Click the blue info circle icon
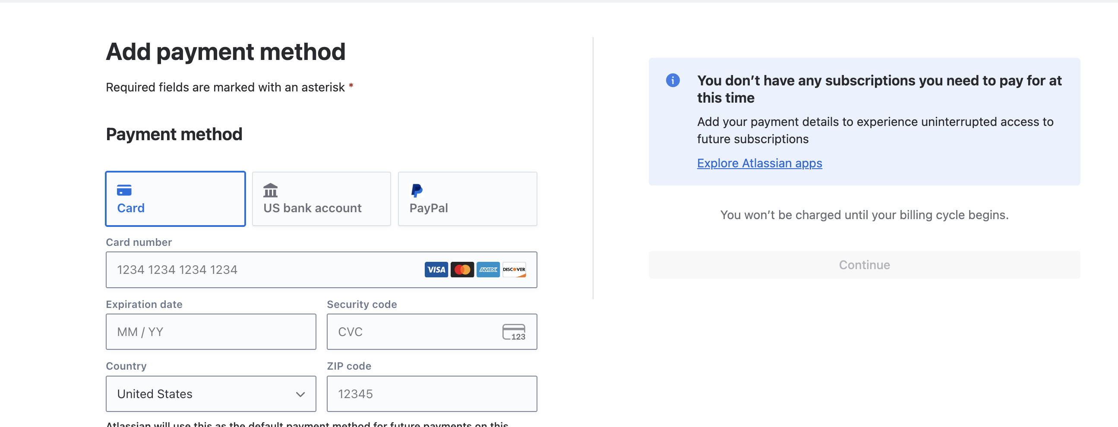The height and width of the screenshot is (427, 1118). [673, 80]
